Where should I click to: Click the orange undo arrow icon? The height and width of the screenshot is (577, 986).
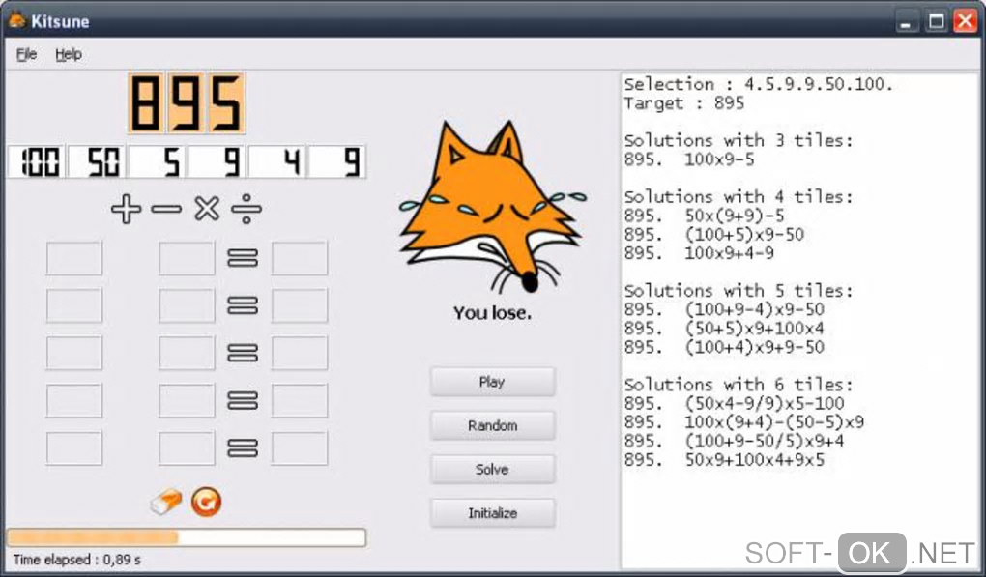point(206,502)
